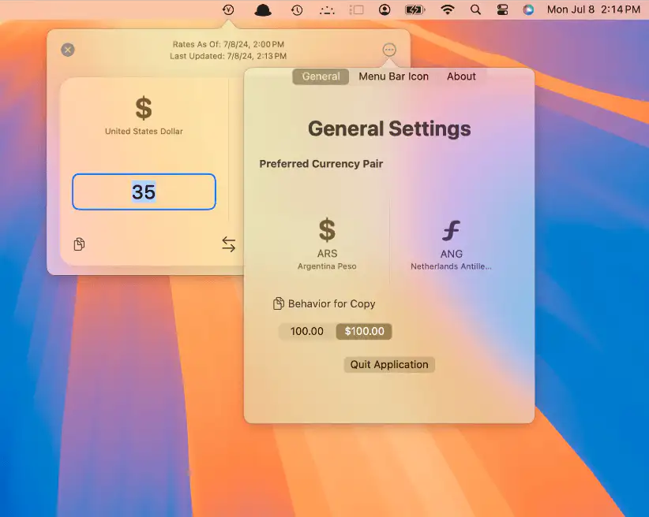Close the converter popover with the X
649x517 pixels.
68,50
